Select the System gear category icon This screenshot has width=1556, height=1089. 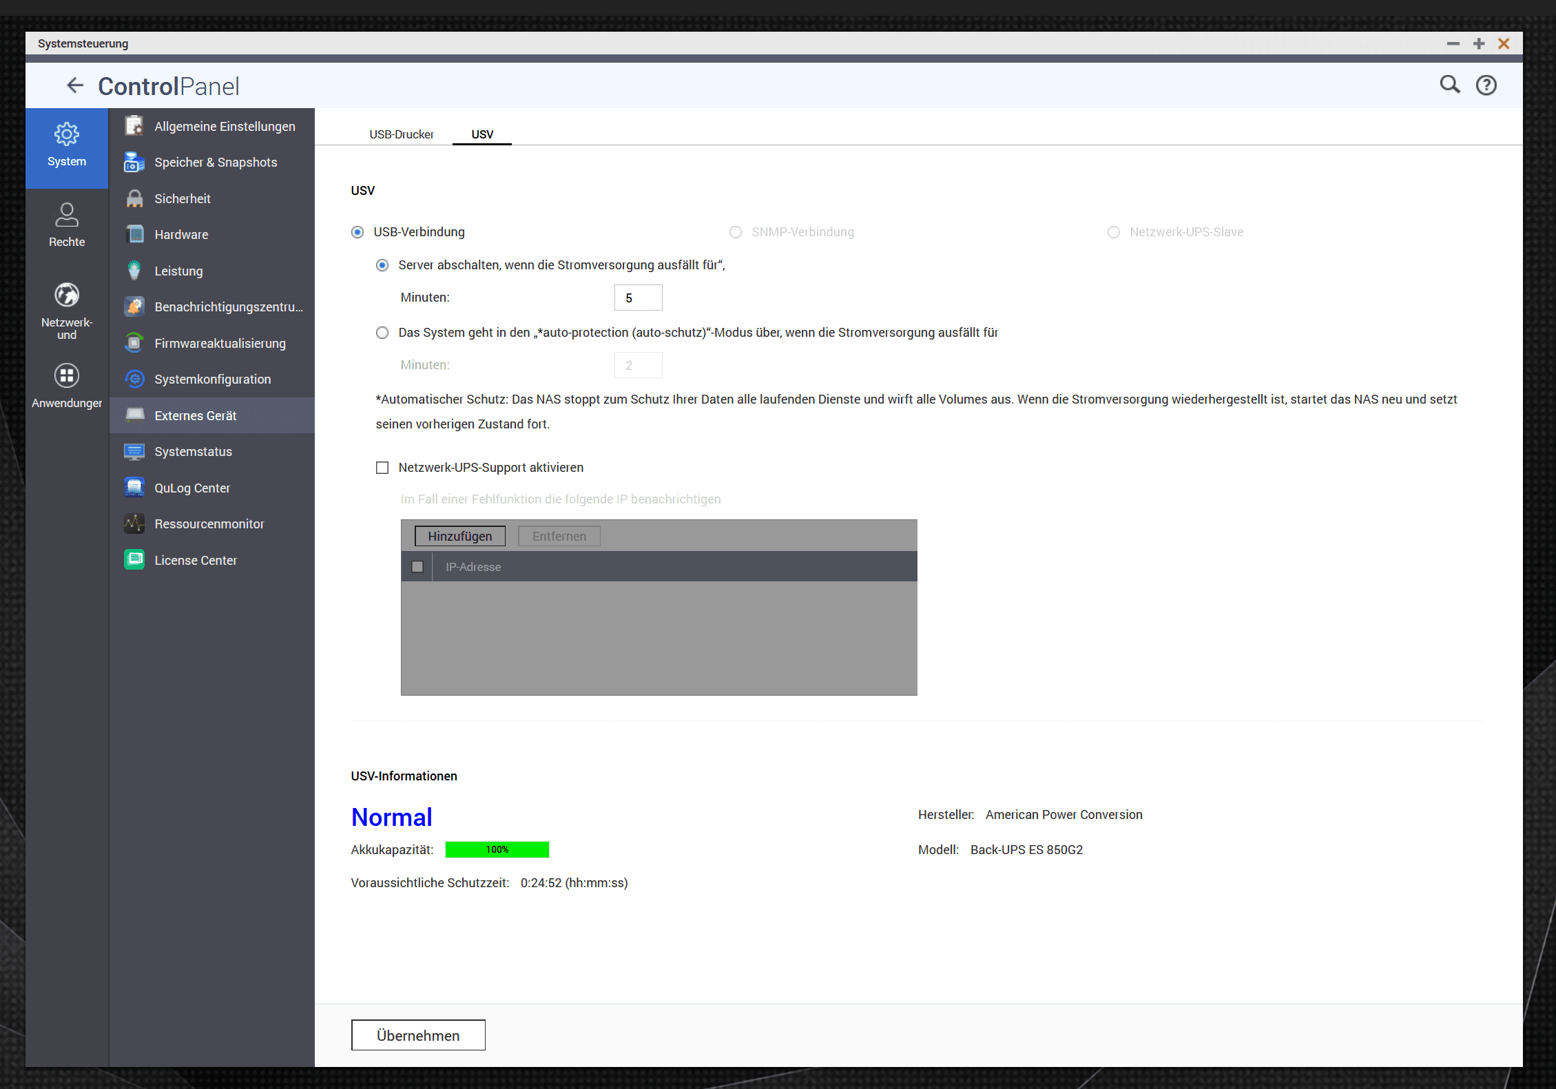coord(67,134)
